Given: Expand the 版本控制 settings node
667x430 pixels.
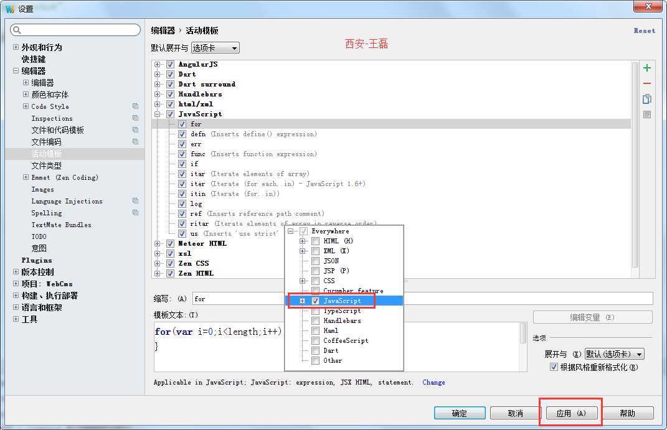Looking at the screenshot, I should 16,271.
